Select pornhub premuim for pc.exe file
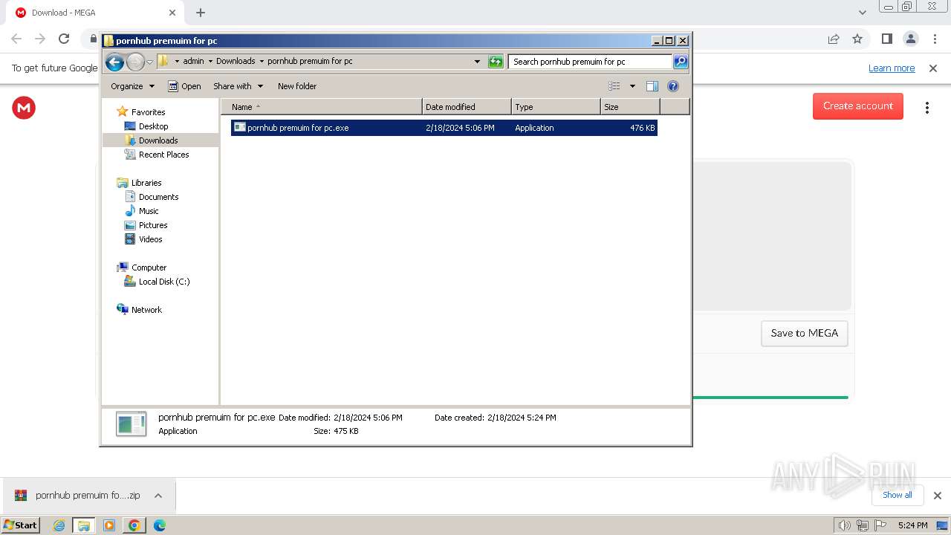Screen dimensions: 951x535 click(444, 128)
